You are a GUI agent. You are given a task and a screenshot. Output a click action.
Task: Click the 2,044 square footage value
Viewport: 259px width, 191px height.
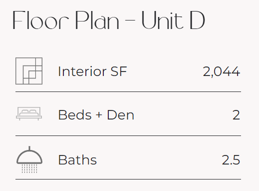coord(221,72)
